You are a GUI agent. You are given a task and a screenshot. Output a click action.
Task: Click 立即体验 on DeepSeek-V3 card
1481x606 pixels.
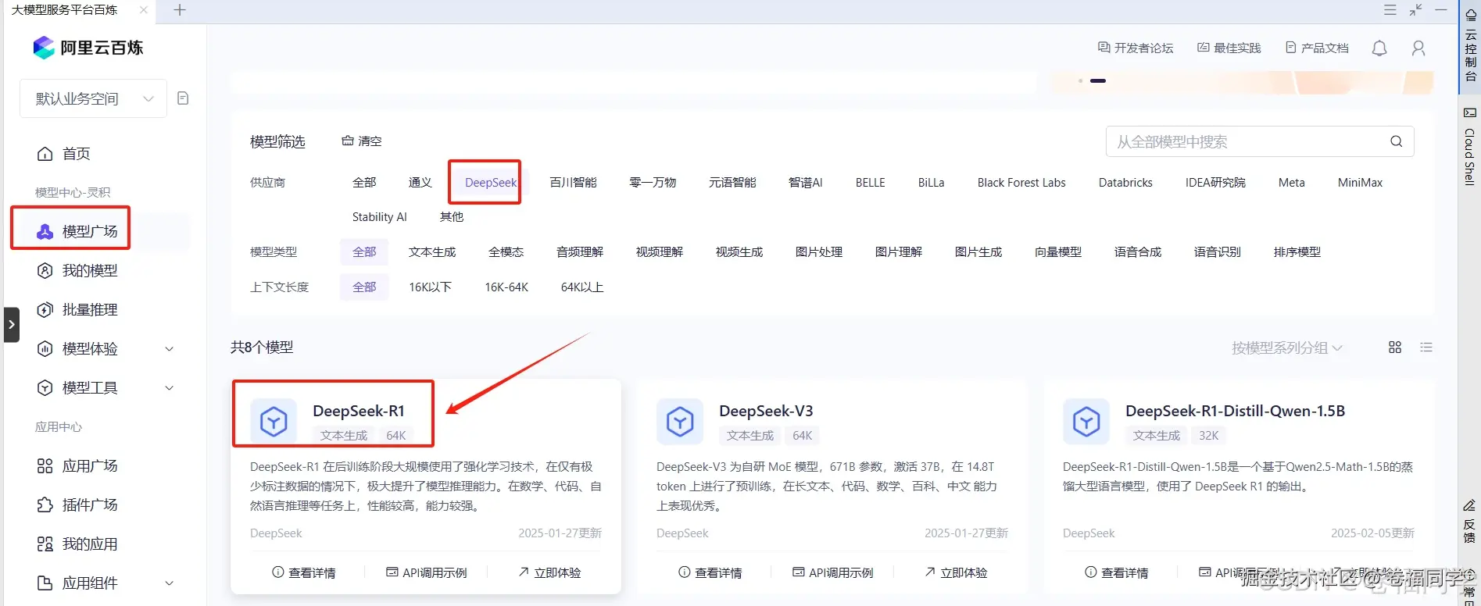956,573
